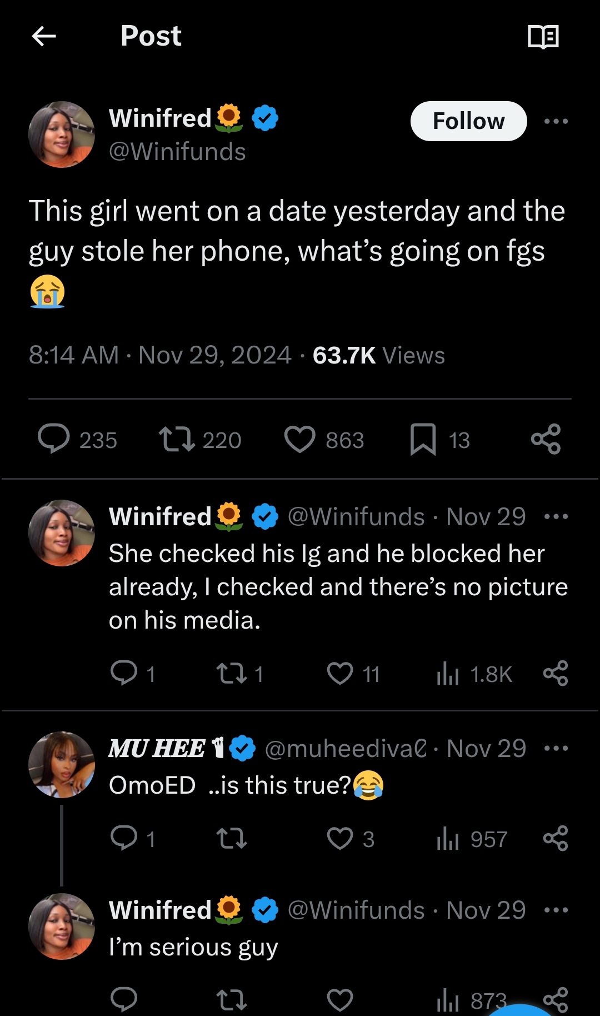Open reader mode book icon
Viewport: 600px width, 1016px height.
tap(543, 37)
